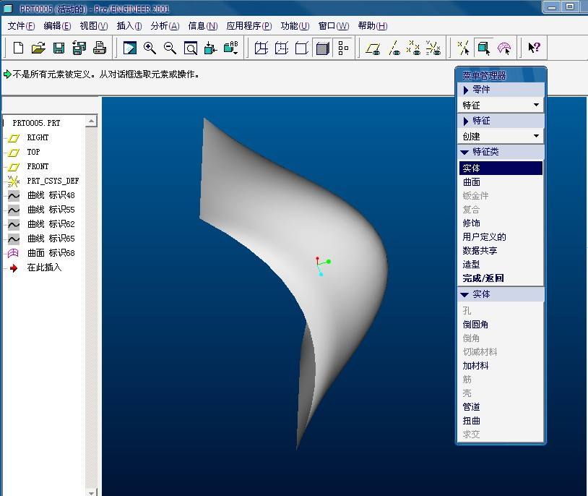This screenshot has width=588, height=496.
Task: Open the 文件(F) menu
Action: coord(21,26)
